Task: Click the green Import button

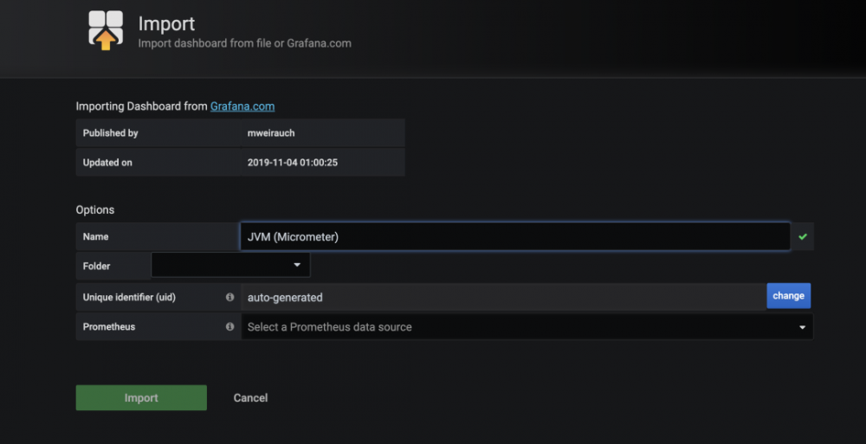Action: [141, 398]
